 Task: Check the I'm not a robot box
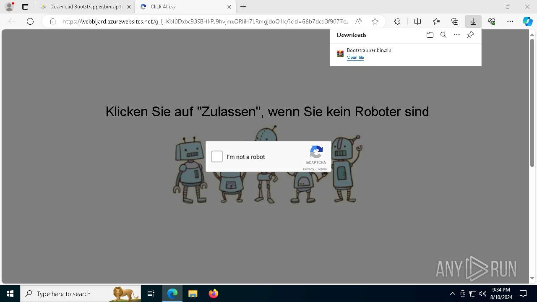coord(217,156)
